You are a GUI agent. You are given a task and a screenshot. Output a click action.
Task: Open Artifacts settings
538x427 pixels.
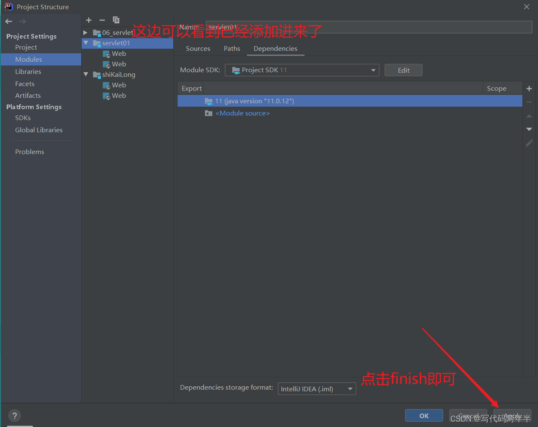(28, 96)
